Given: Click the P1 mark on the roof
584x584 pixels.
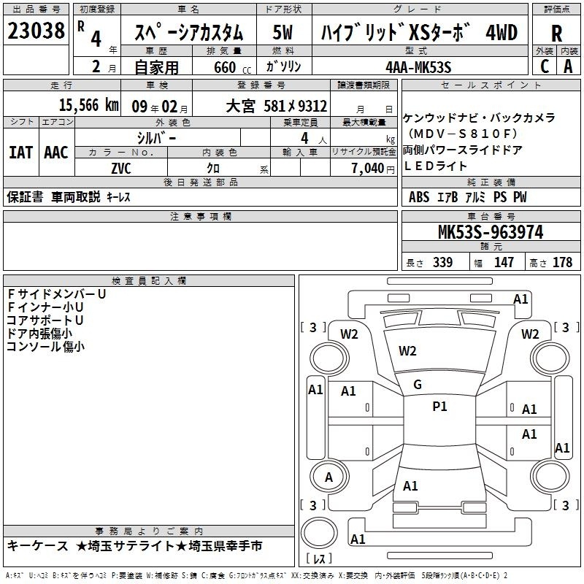Looking at the screenshot, I should click(439, 407).
